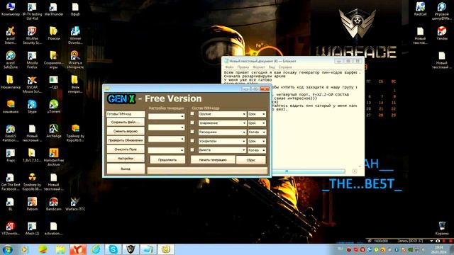
Task: Open the Справка menu in Notepad
Action: click(285, 67)
